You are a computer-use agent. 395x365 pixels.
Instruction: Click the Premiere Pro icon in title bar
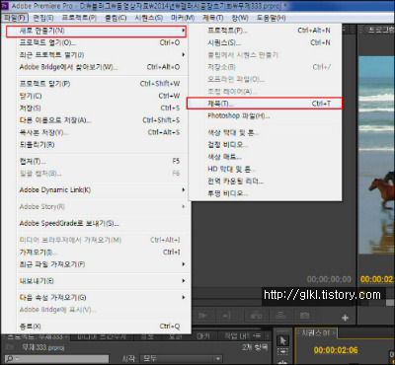pos(4,6)
